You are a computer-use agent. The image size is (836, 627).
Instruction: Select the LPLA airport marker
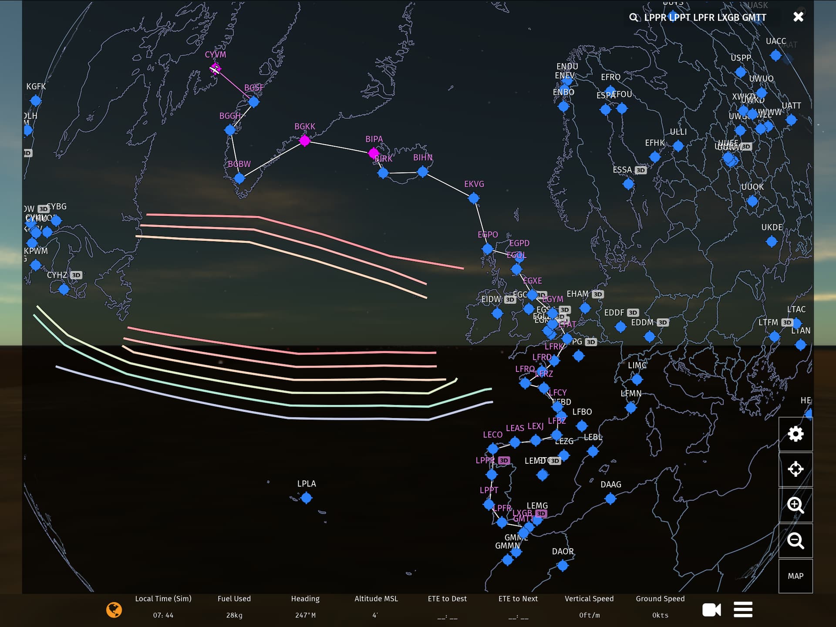click(307, 498)
